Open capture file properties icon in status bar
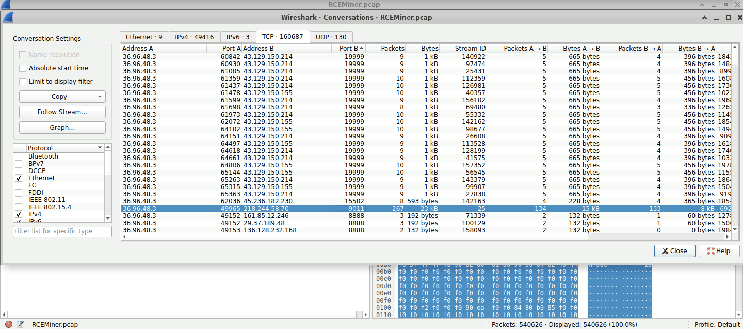Screen dimensions: 743x329 tap(20, 324)
